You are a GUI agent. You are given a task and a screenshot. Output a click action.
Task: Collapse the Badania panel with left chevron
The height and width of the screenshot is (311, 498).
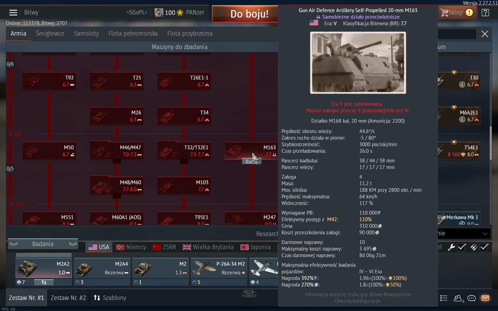coord(13,244)
